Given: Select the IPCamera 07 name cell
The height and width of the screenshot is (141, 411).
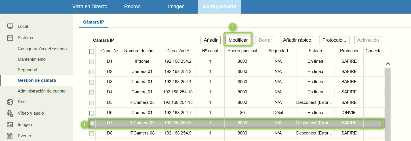Looking at the screenshot, I should coord(142,123).
